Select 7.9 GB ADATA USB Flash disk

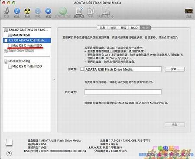(x=27, y=40)
